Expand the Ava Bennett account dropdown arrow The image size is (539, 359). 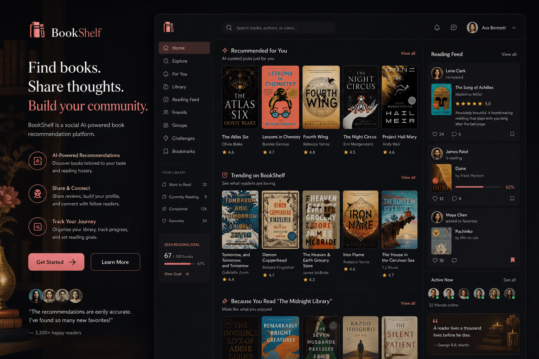tap(514, 28)
